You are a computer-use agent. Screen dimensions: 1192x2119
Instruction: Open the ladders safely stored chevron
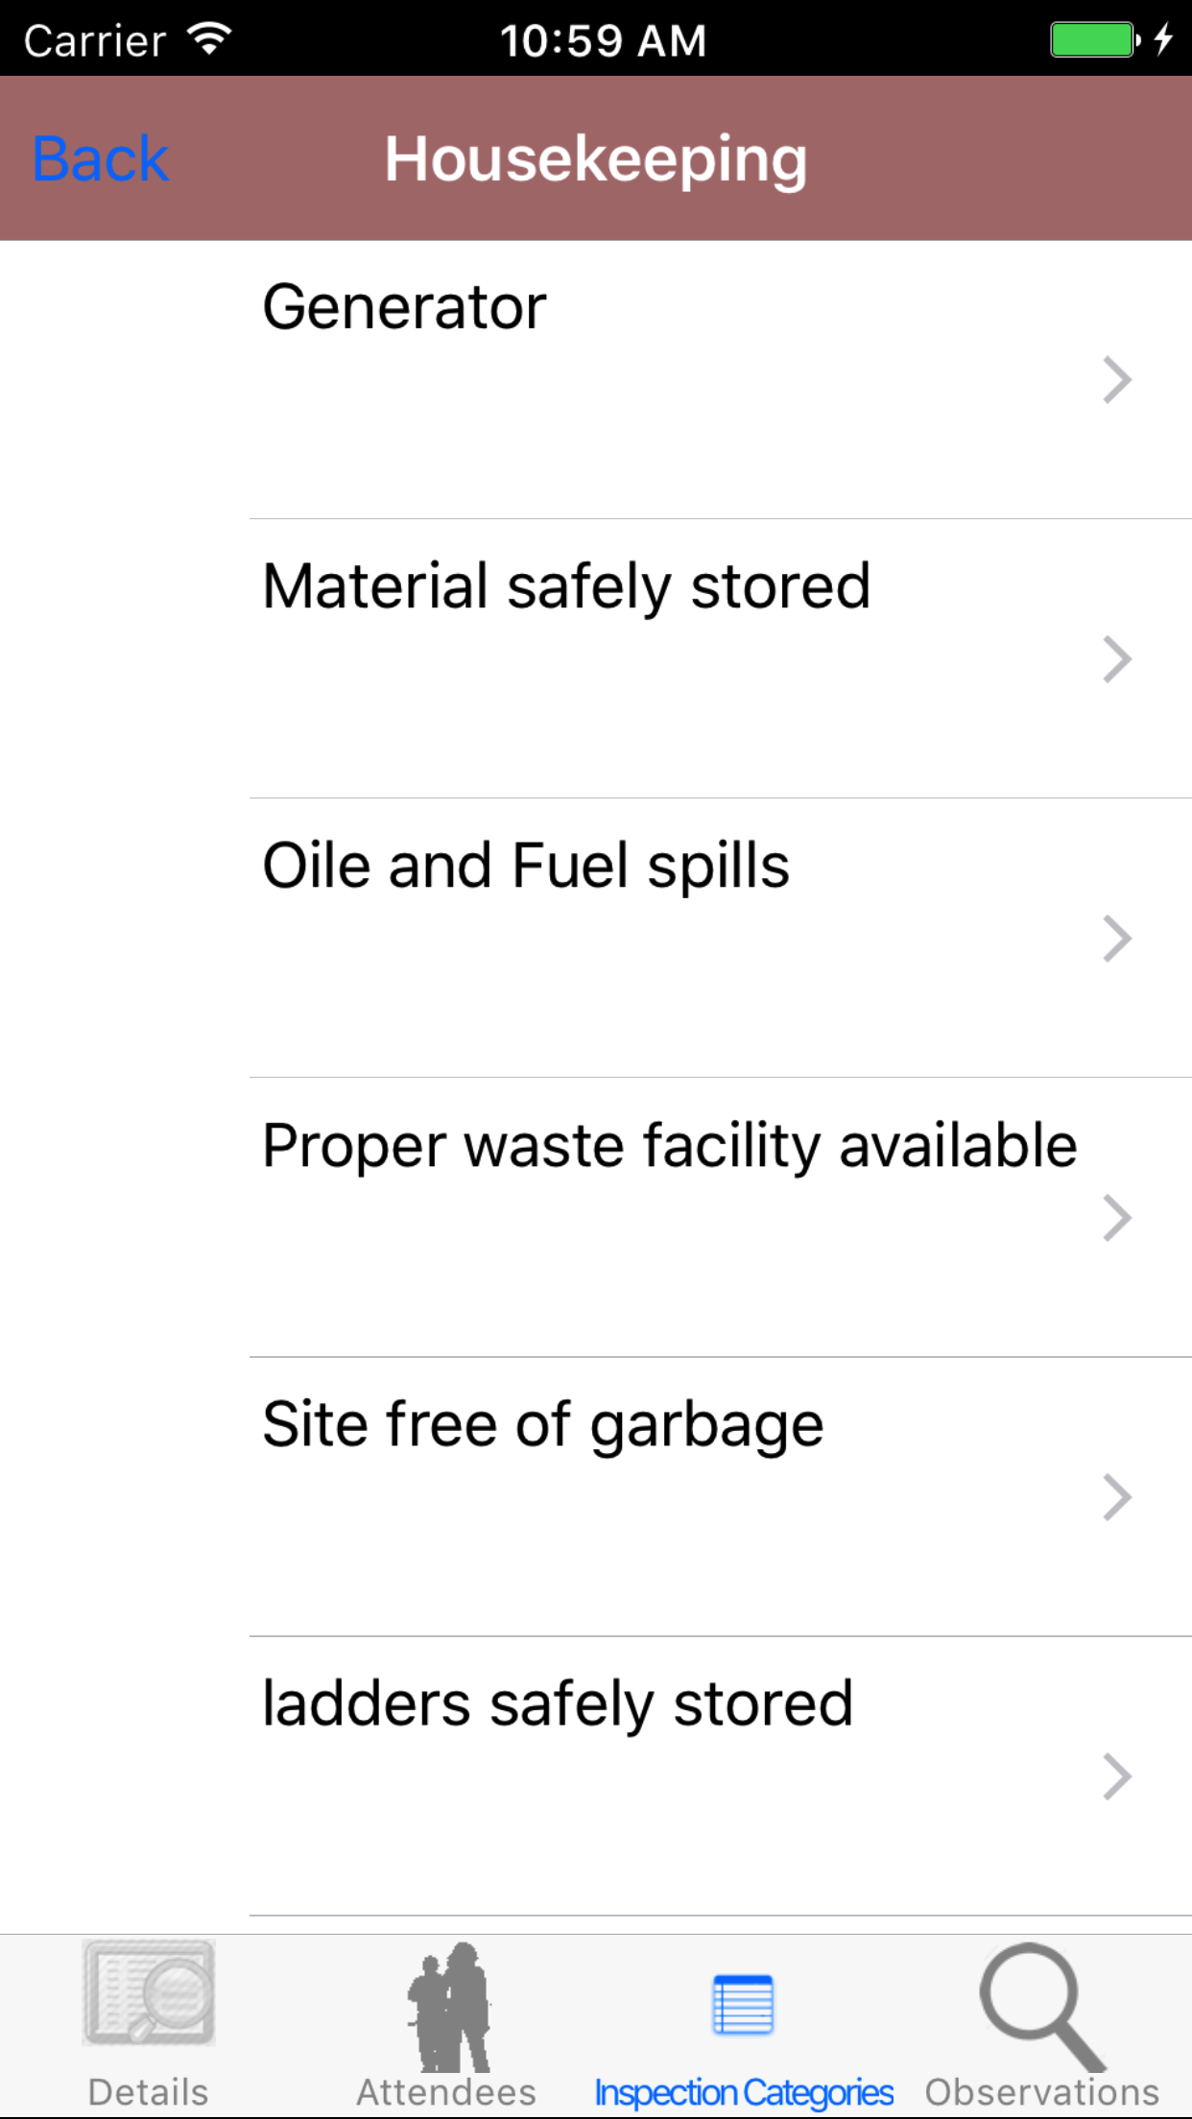pos(1116,1776)
